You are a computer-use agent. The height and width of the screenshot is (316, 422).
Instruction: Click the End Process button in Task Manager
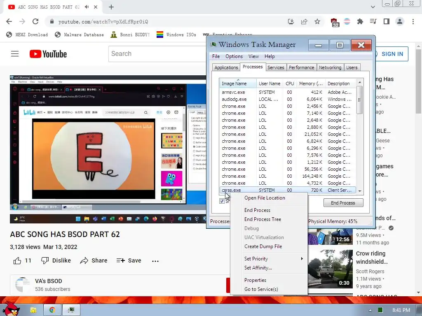pyautogui.click(x=343, y=202)
